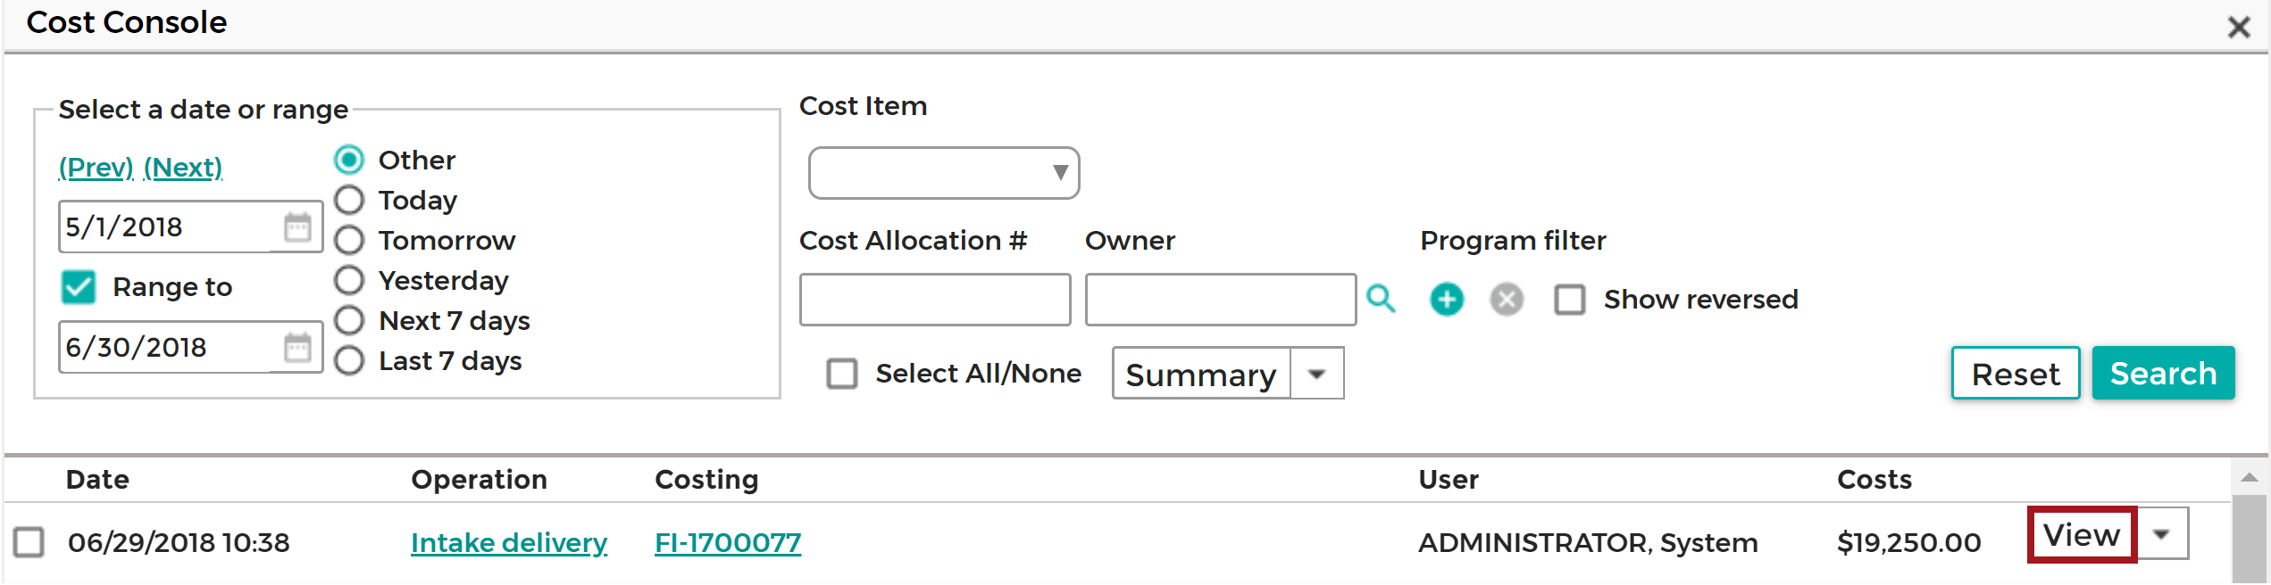Select the Last 7 days radio option
This screenshot has height=585, width=2271.
tap(349, 361)
